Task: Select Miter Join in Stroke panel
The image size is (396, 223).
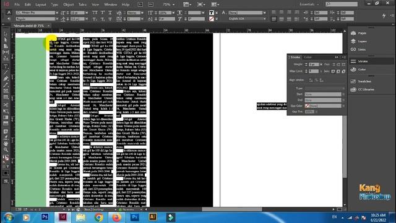Action: (x=334, y=71)
